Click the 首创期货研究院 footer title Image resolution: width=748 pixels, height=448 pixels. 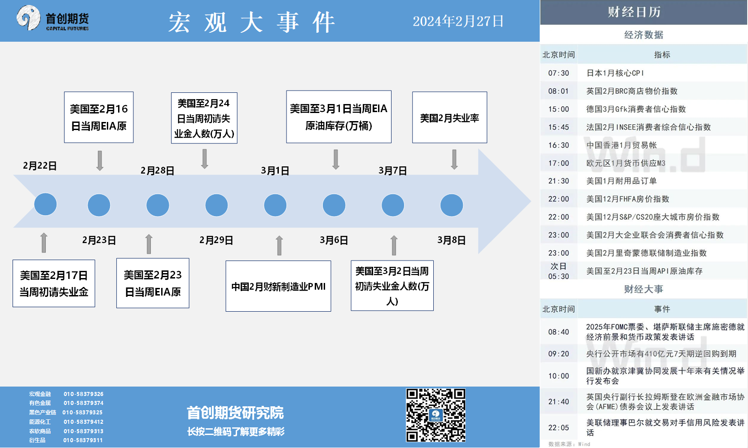pyautogui.click(x=235, y=413)
